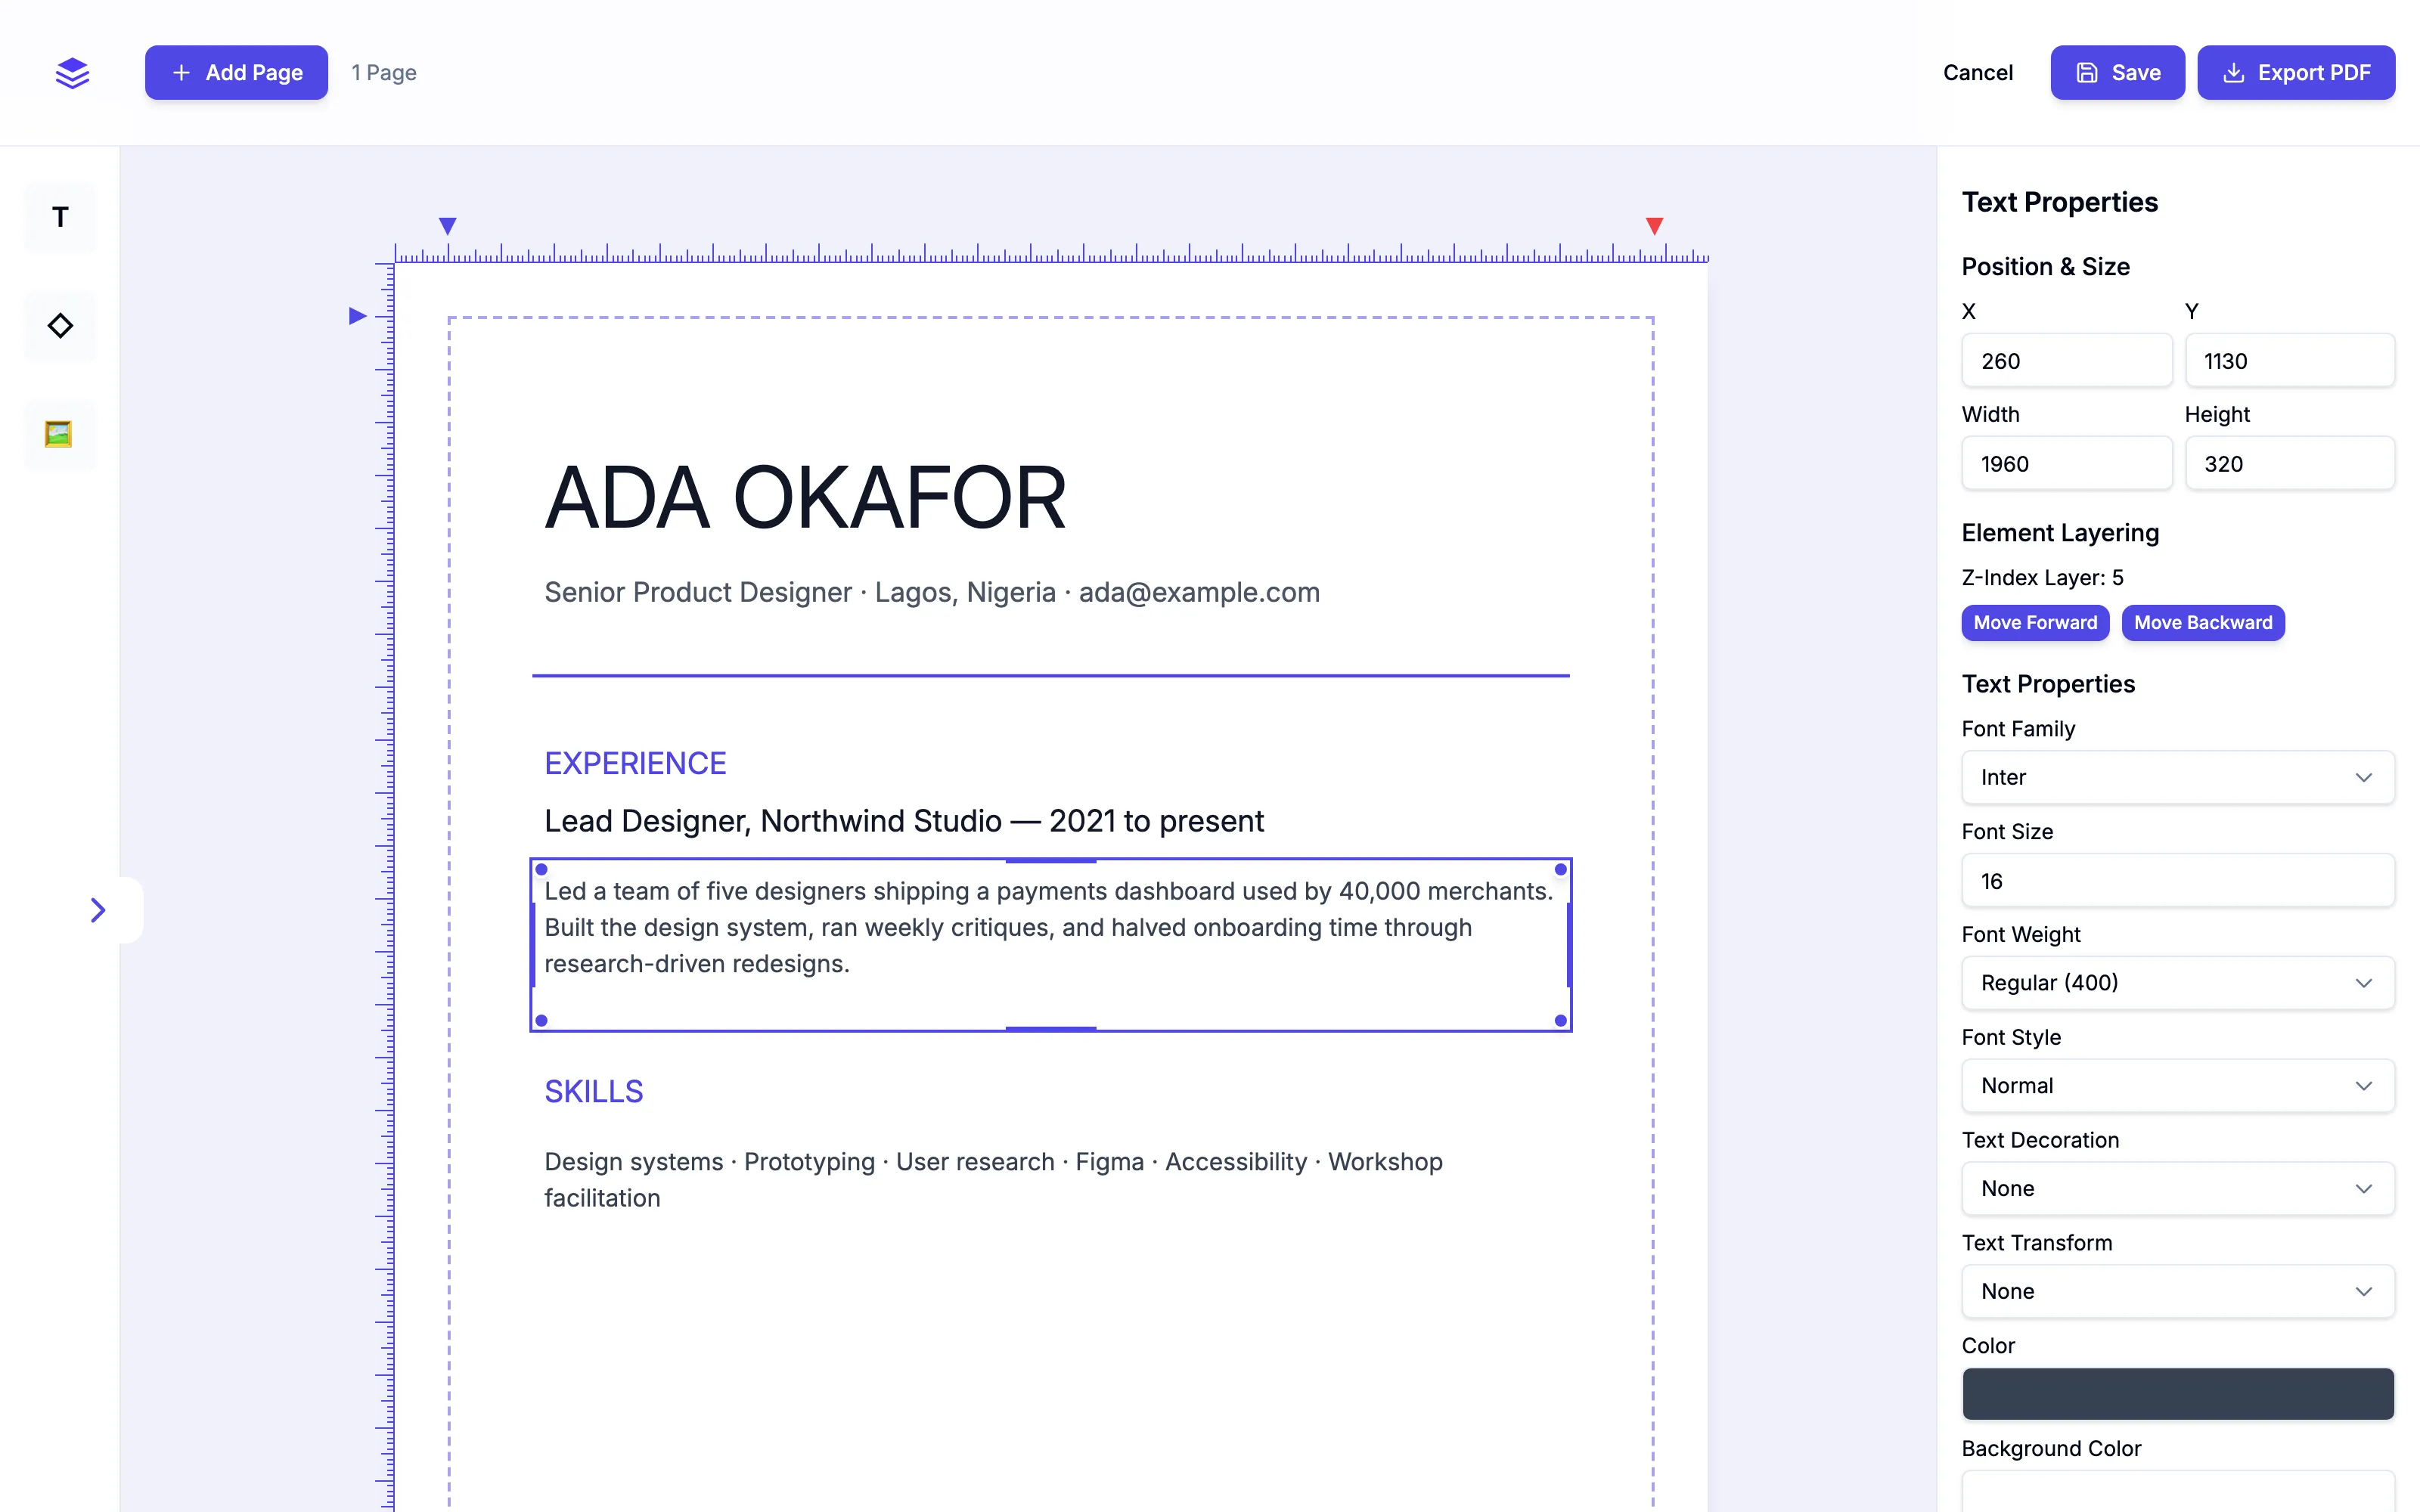The image size is (2420, 1512).
Task: Select the purple horizontal divider line element
Action: pos(1051,676)
